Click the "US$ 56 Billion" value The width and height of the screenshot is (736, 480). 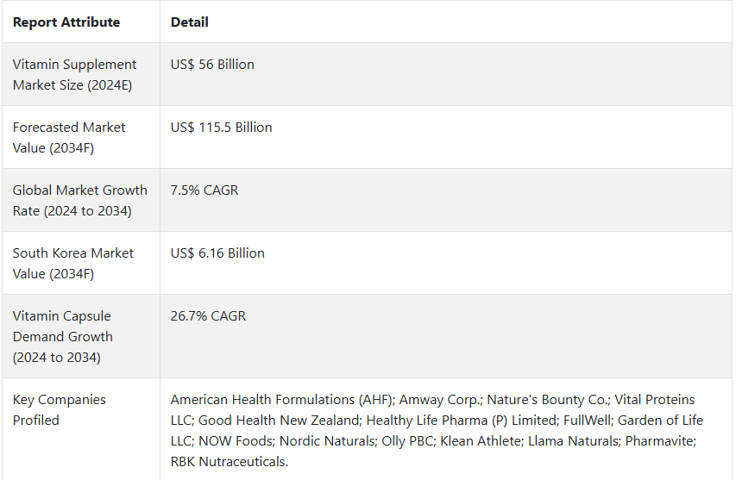click(x=212, y=65)
